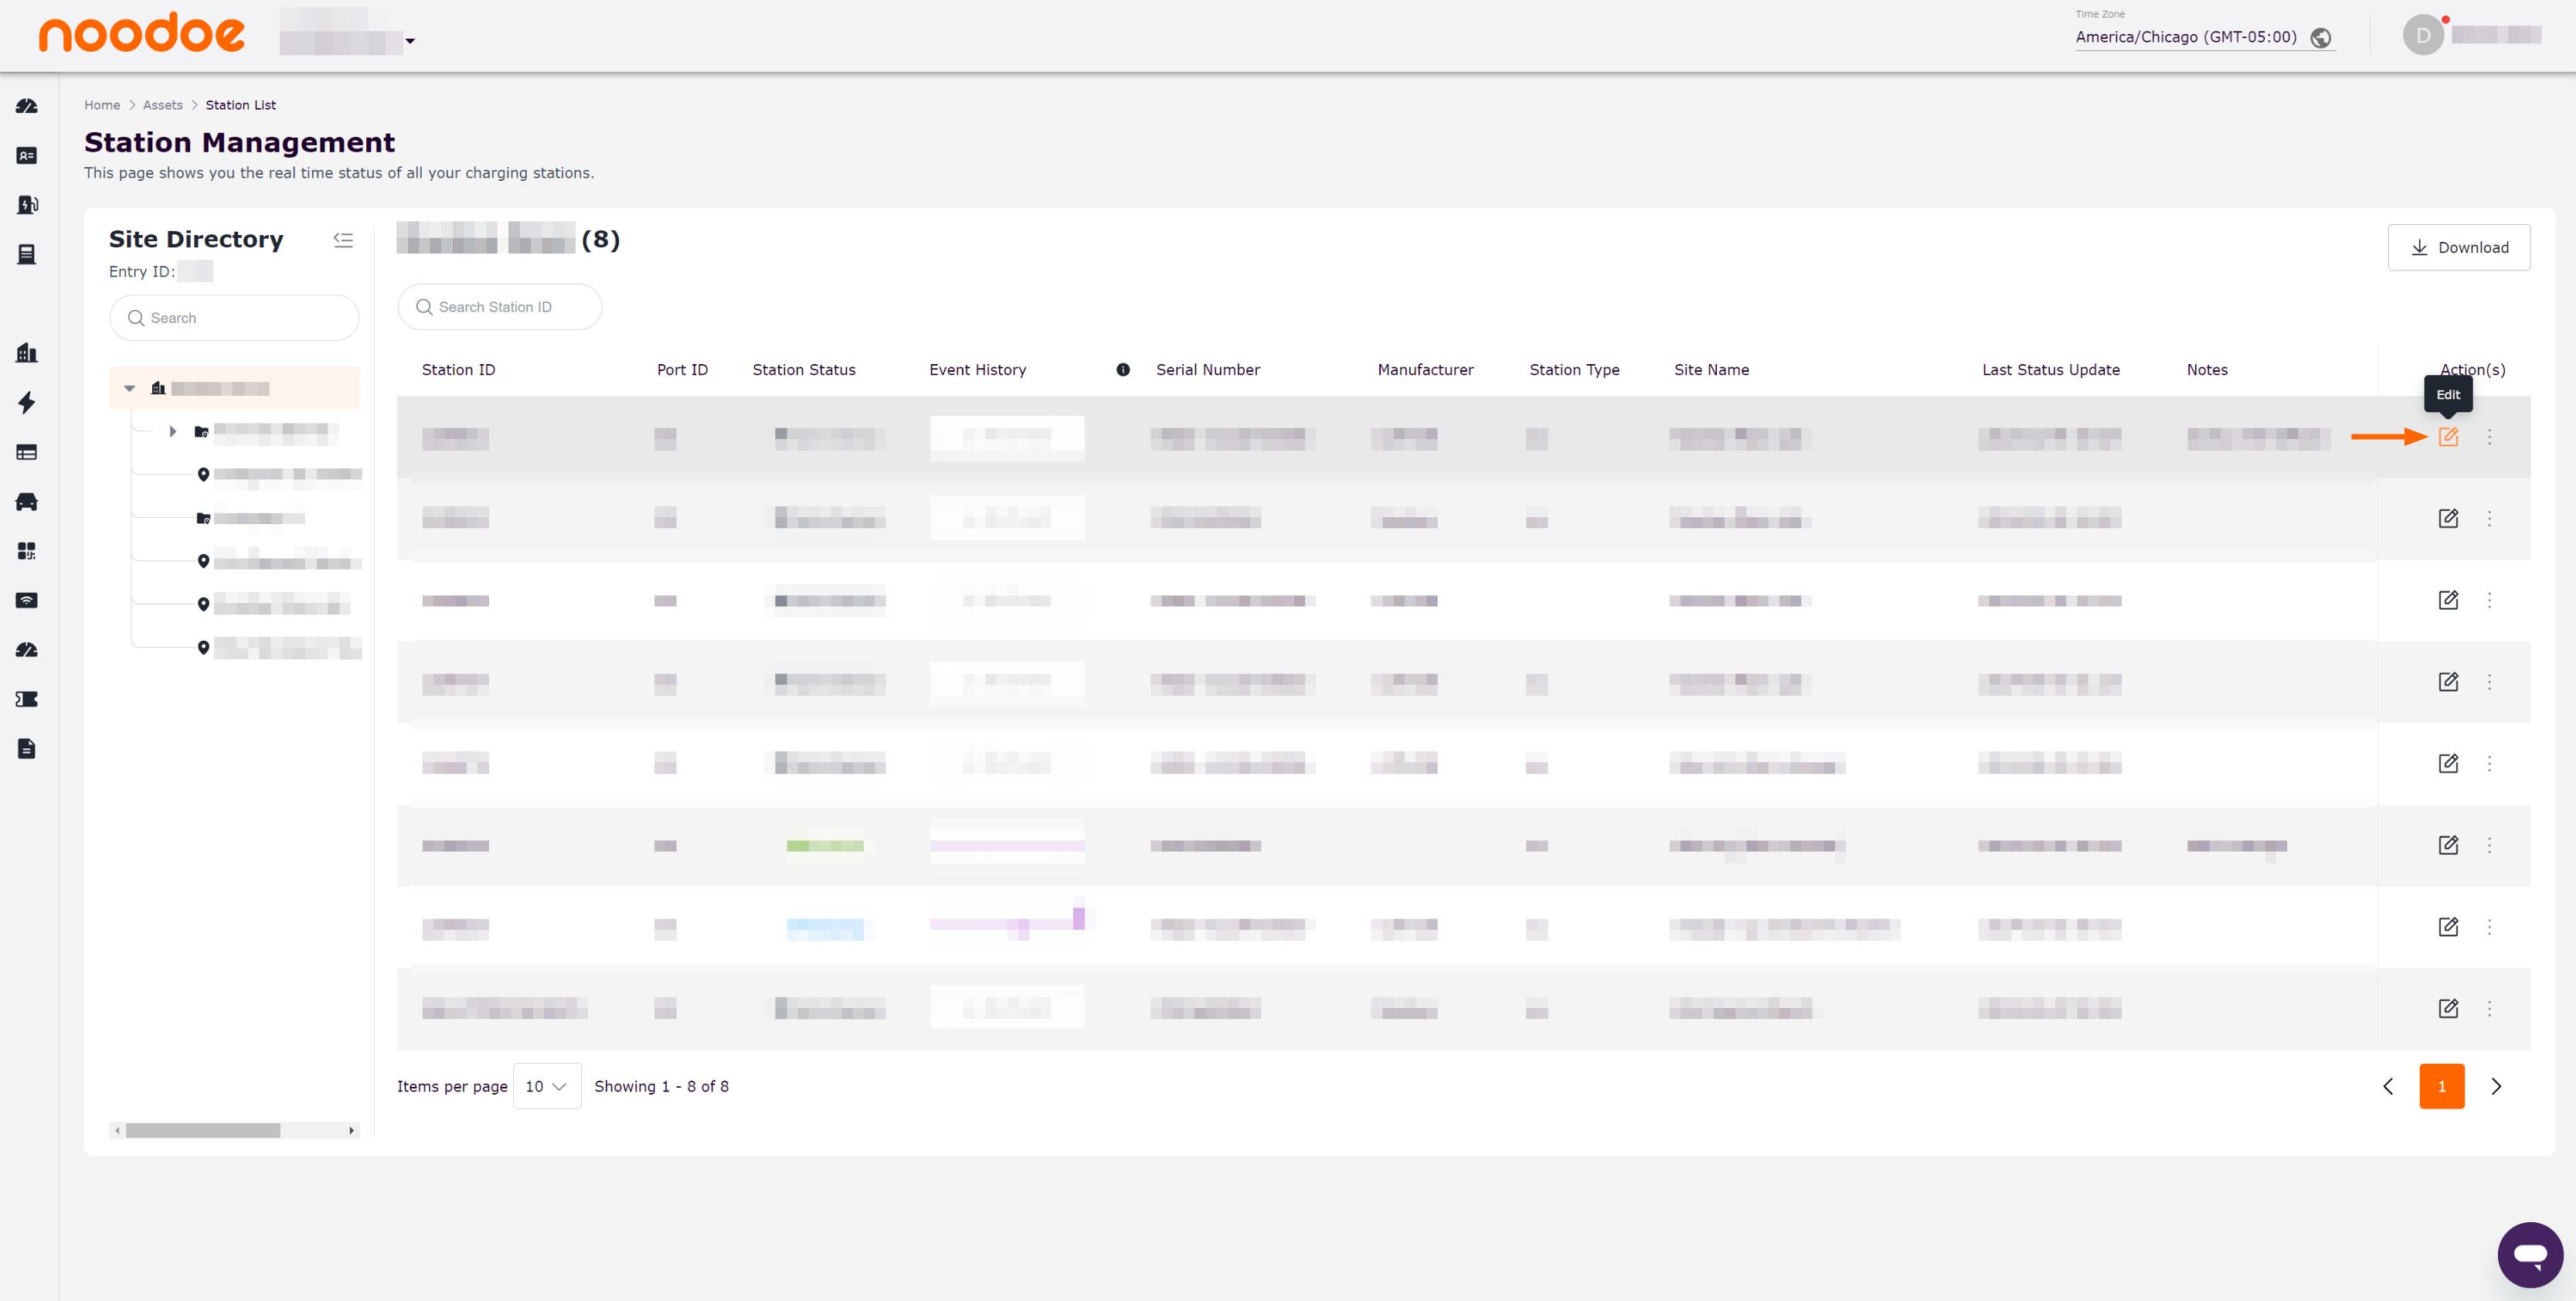Open the car sidebar icon
The width and height of the screenshot is (2576, 1301).
(x=27, y=502)
